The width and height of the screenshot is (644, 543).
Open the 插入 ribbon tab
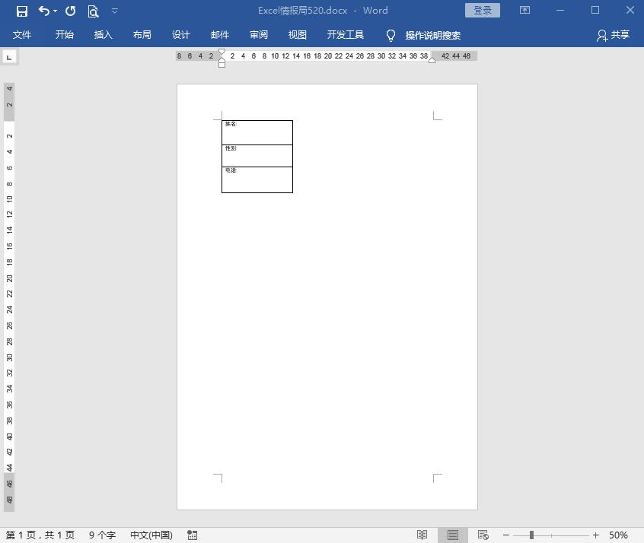point(103,35)
